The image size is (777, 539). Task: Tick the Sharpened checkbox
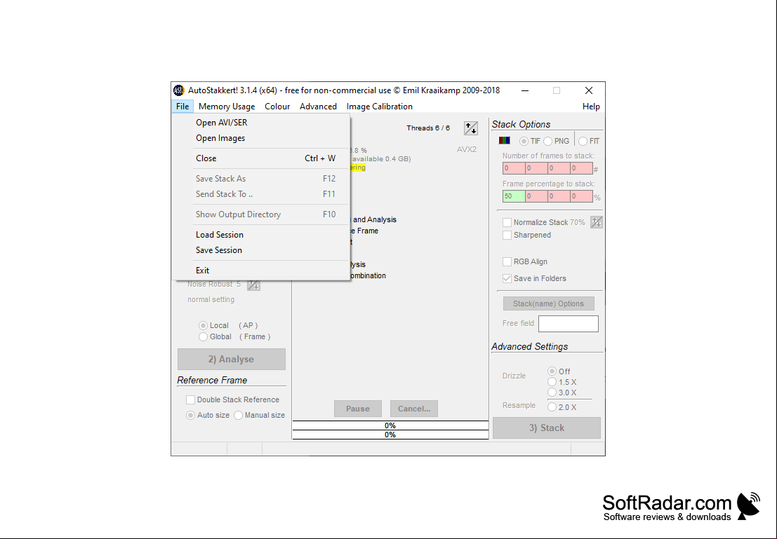pos(507,235)
